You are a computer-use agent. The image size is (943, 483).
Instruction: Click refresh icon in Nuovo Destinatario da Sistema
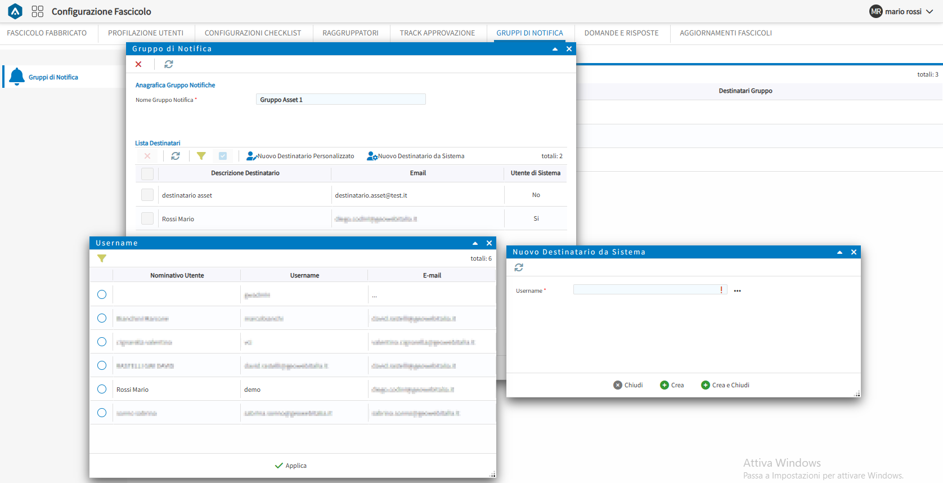519,267
